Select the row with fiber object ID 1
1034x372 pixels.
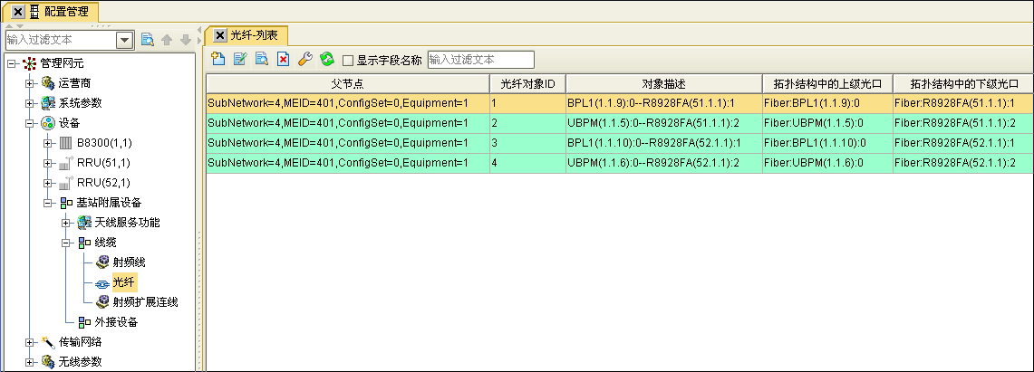tap(619, 103)
